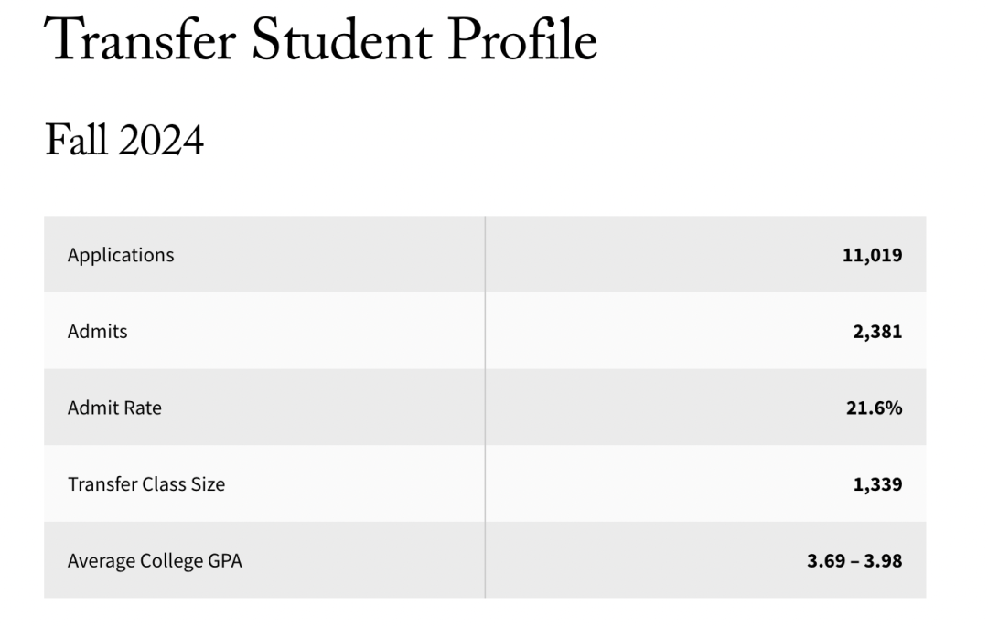Select the Admits row label
Screen dimensions: 988x626
click(98, 331)
